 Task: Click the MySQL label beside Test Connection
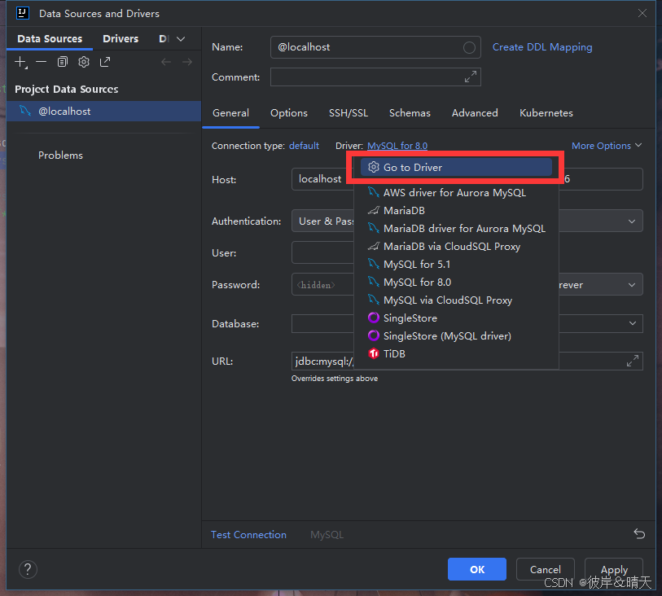[x=327, y=534]
